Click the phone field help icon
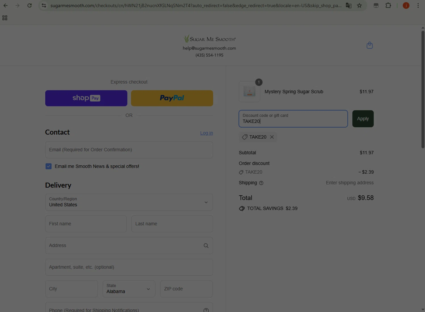This screenshot has height=312, width=425. (206, 310)
